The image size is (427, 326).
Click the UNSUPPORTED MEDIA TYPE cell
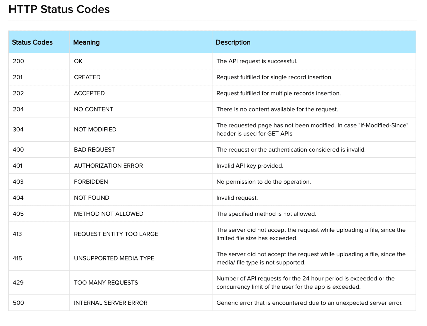pos(114,258)
